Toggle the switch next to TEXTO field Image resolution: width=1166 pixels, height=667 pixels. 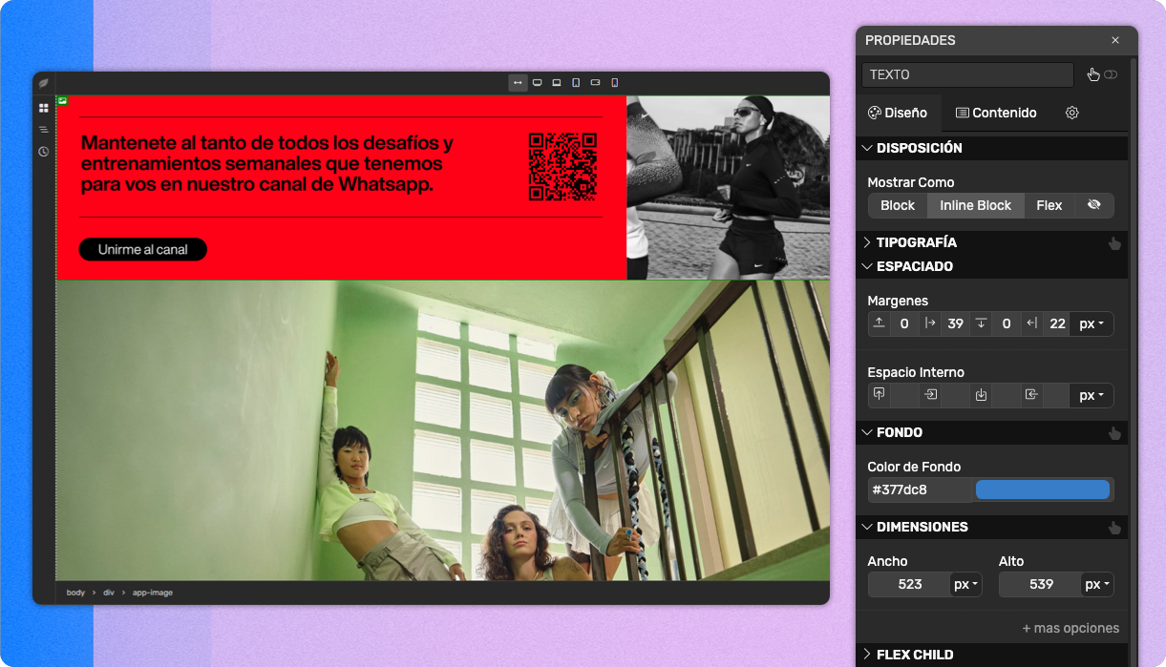pyautogui.click(x=1111, y=74)
